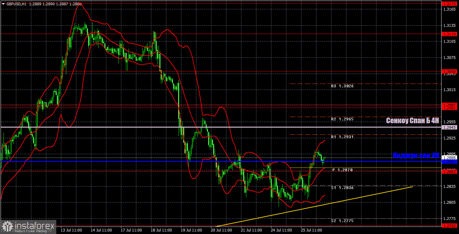Click the 13 Jul 11:00 time axis label
The width and height of the screenshot is (459, 234).
click(x=71, y=230)
